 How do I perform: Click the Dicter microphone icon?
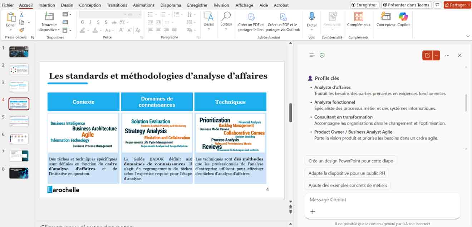click(311, 17)
